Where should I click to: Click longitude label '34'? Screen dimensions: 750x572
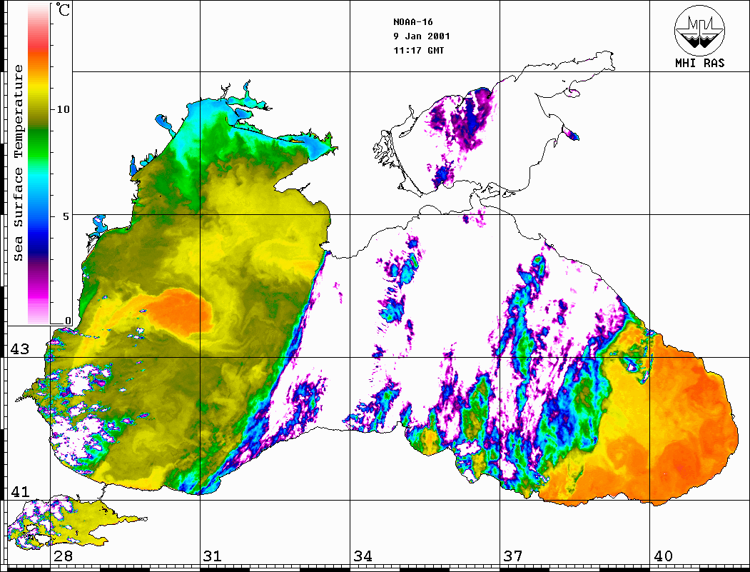(x=363, y=556)
